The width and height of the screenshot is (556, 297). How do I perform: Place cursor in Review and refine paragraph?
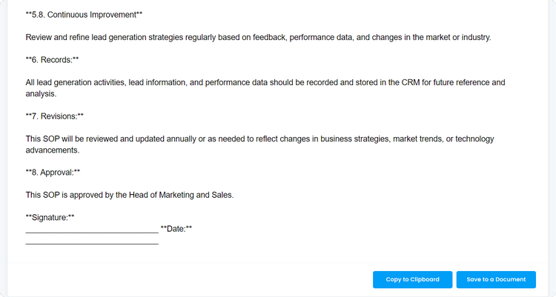258,37
